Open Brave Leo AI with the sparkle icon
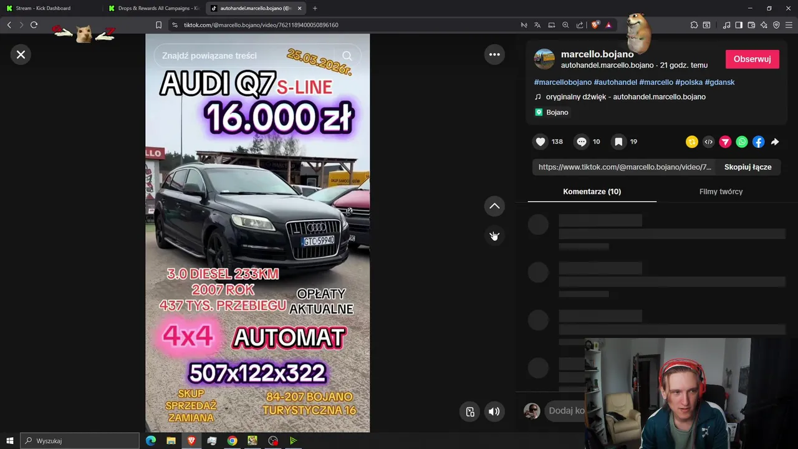Viewport: 798px width, 449px height. click(764, 25)
